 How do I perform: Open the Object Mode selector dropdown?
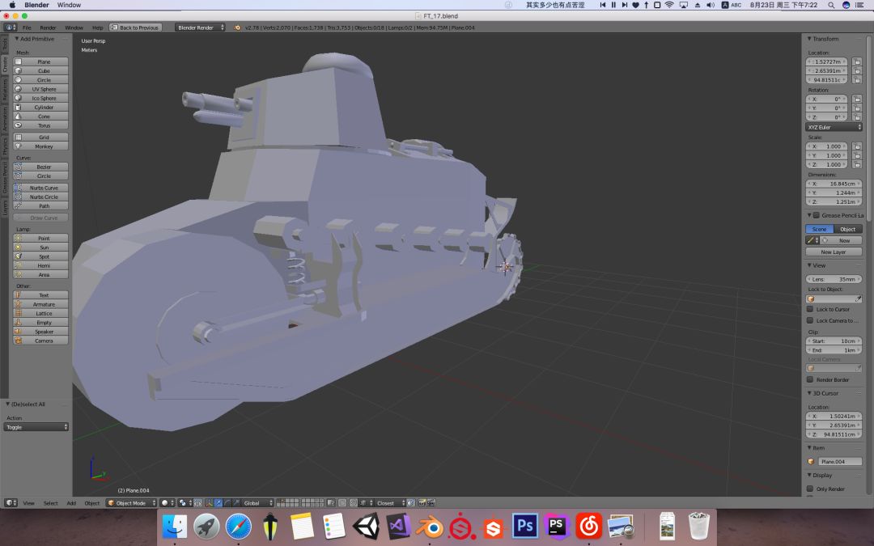pyautogui.click(x=132, y=503)
